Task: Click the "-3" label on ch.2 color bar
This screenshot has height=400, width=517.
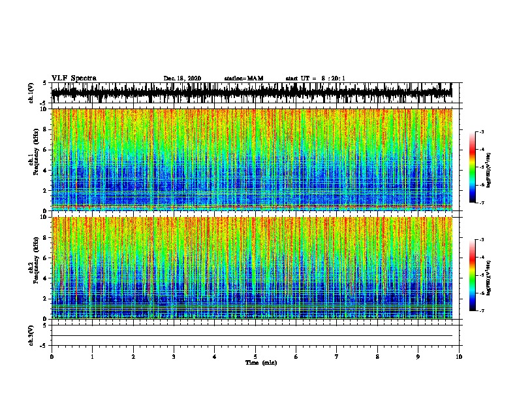Action: coord(481,240)
